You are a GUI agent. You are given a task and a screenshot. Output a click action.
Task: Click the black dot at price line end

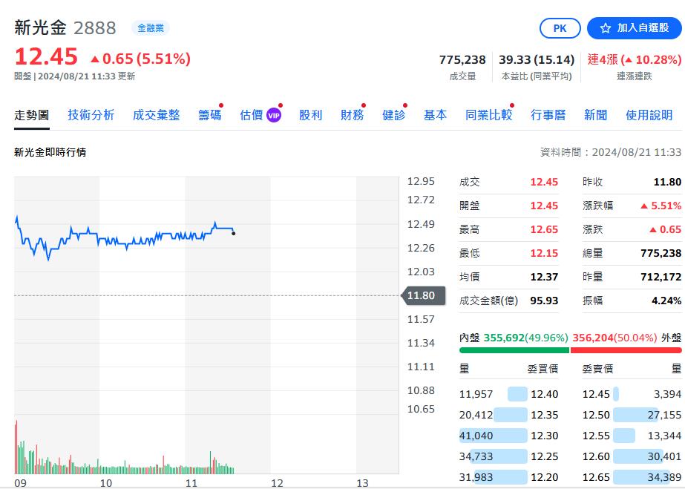[x=234, y=234]
